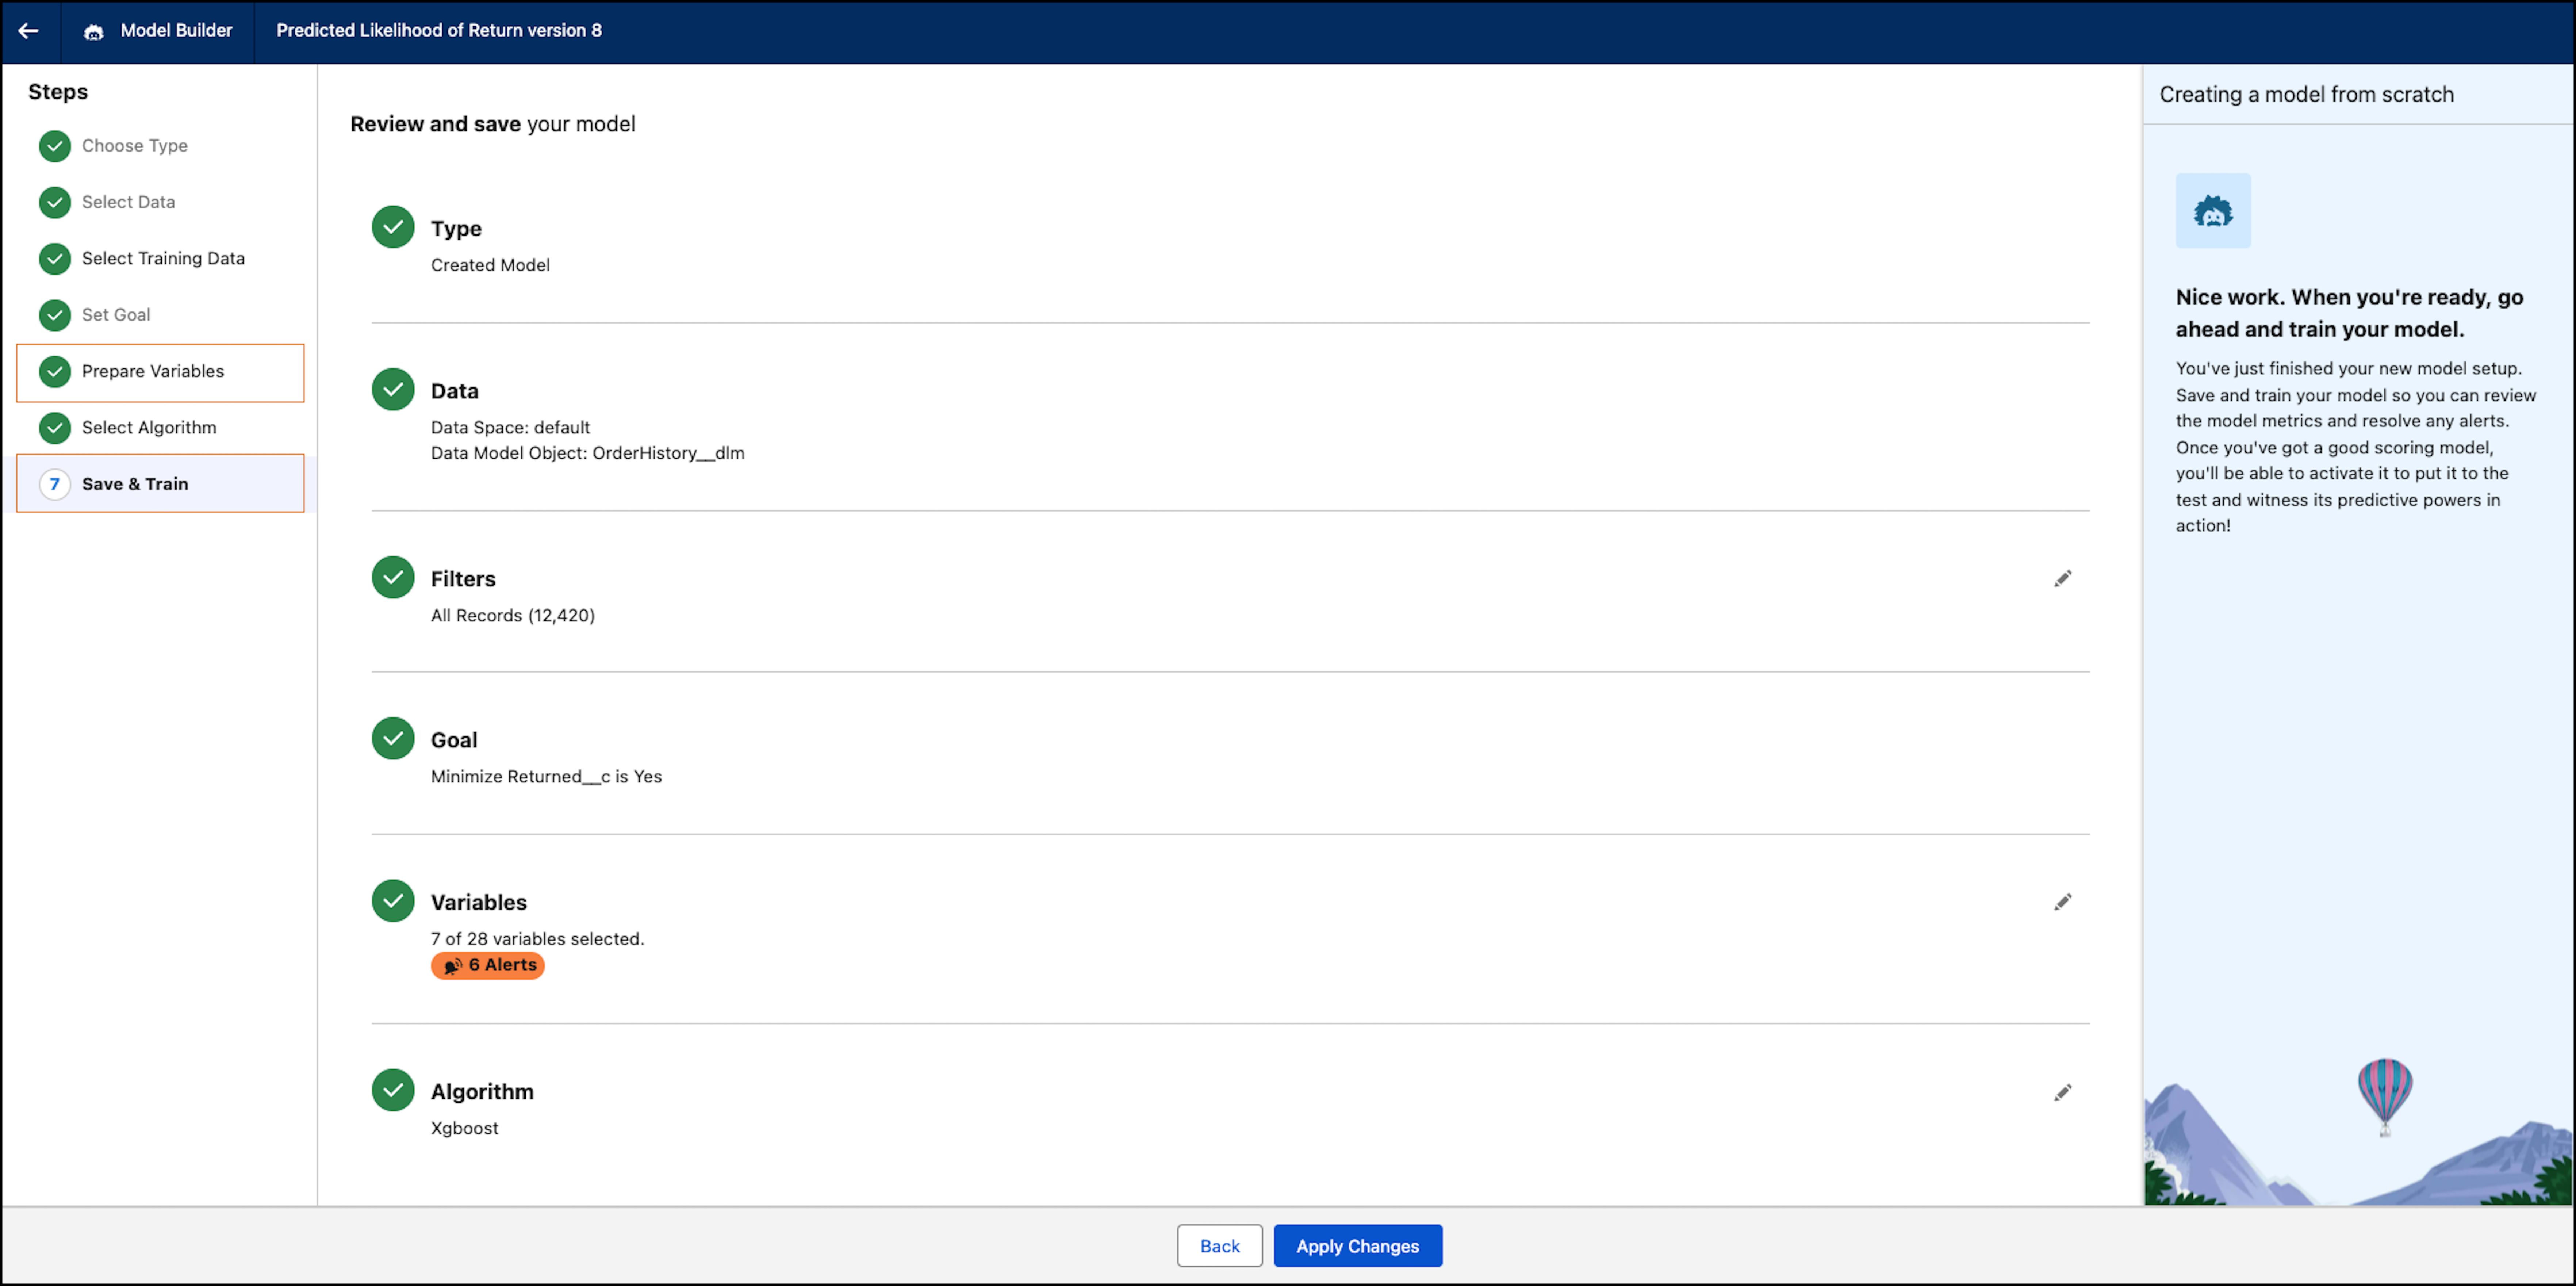
Task: Click the checkmark icon next to Select Data
Action: coord(55,202)
